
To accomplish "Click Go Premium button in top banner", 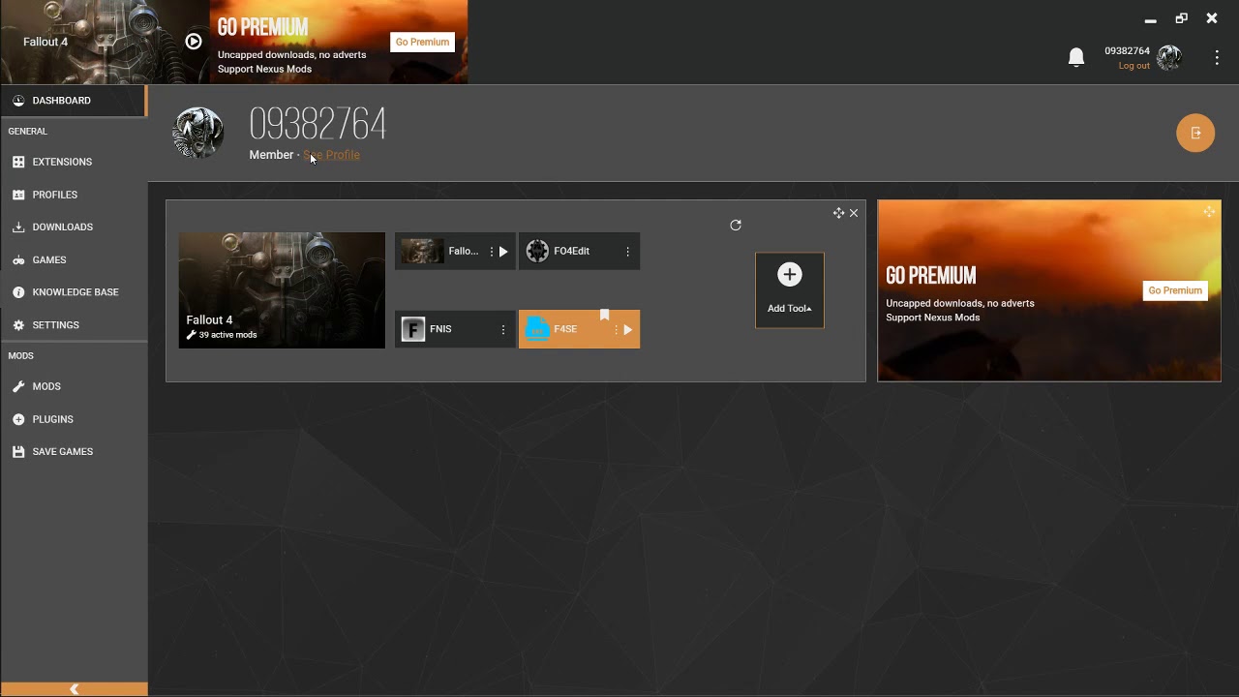I will pyautogui.click(x=422, y=42).
